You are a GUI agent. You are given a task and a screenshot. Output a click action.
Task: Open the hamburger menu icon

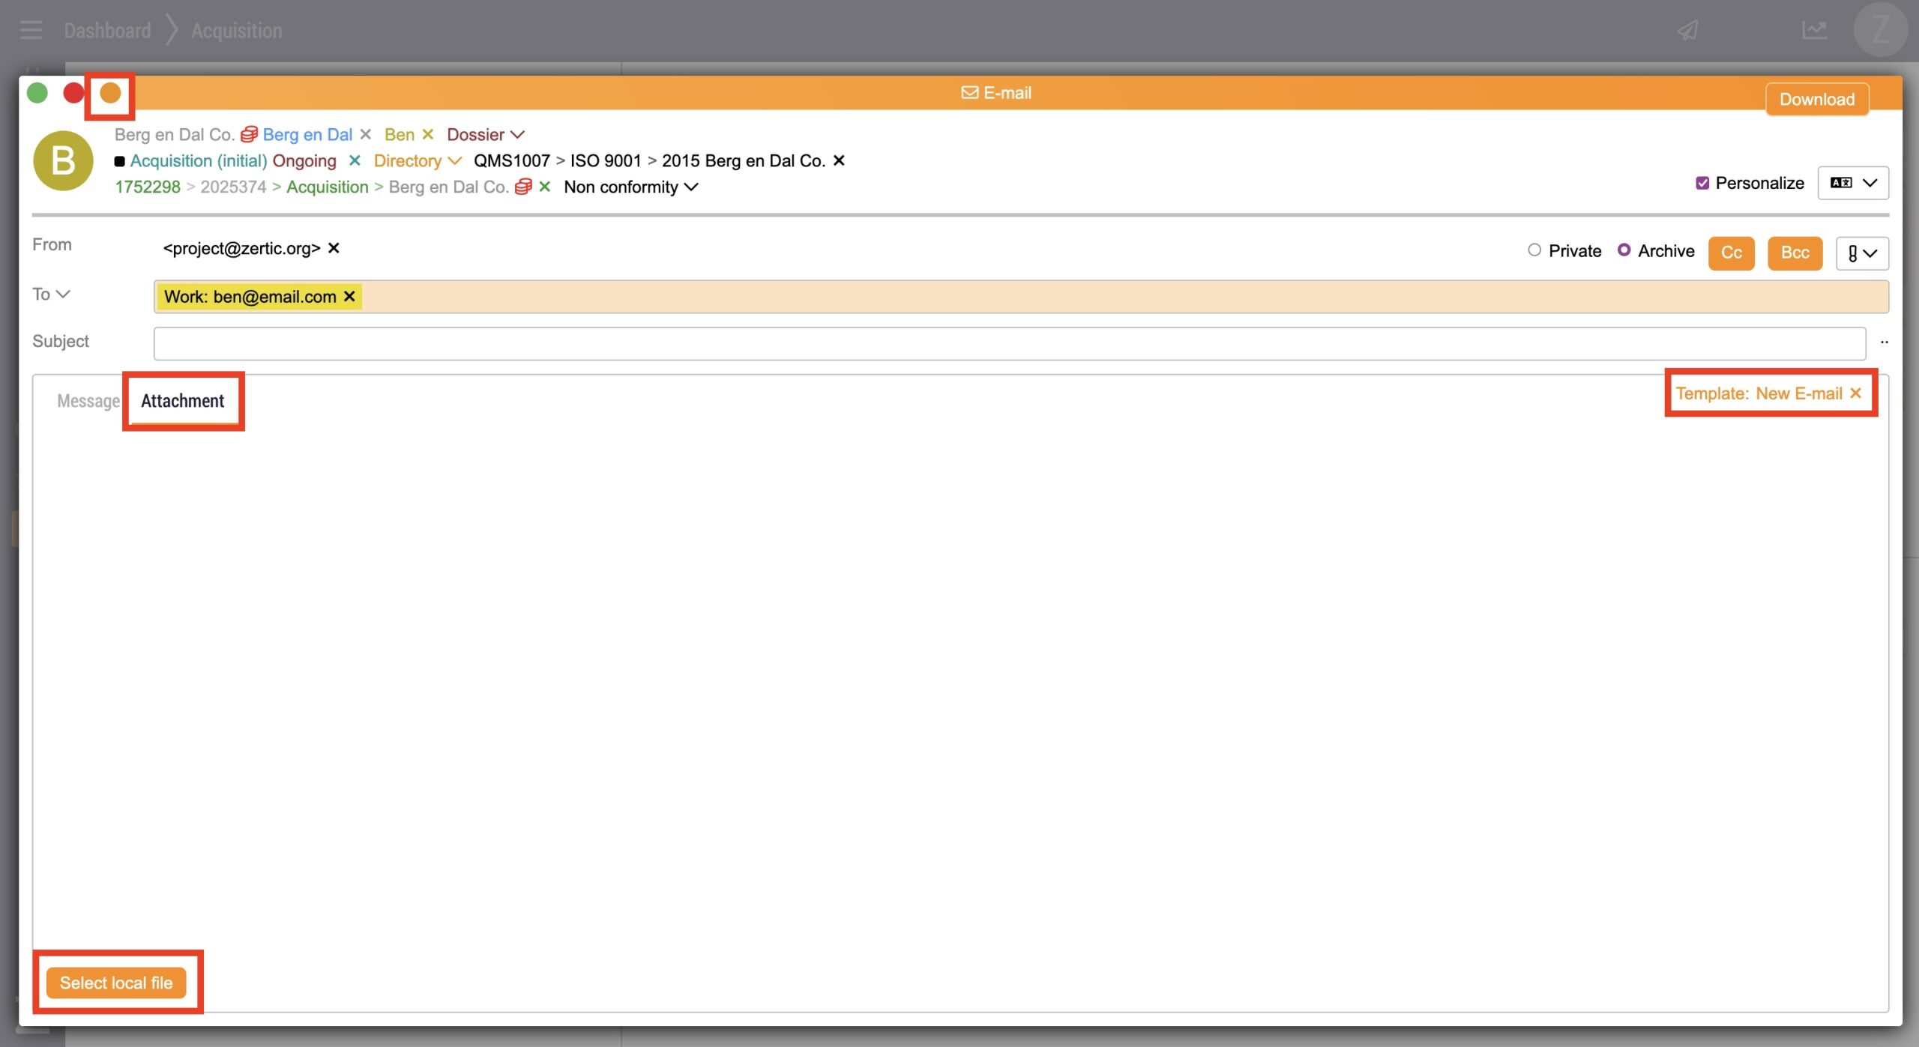tap(31, 31)
